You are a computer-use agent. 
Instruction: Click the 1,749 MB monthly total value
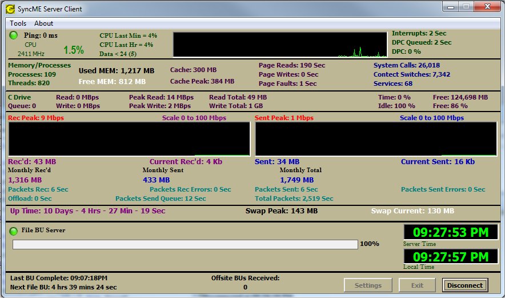coord(296,180)
